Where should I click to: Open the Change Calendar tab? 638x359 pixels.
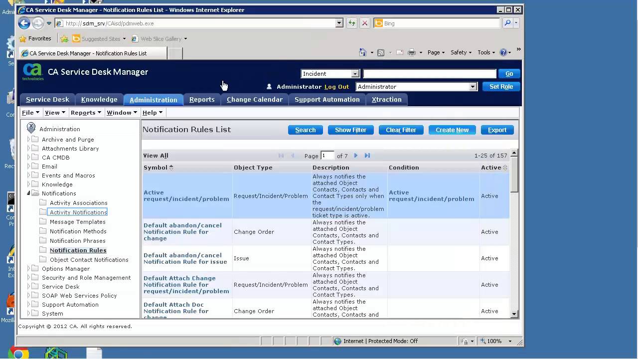[255, 99]
